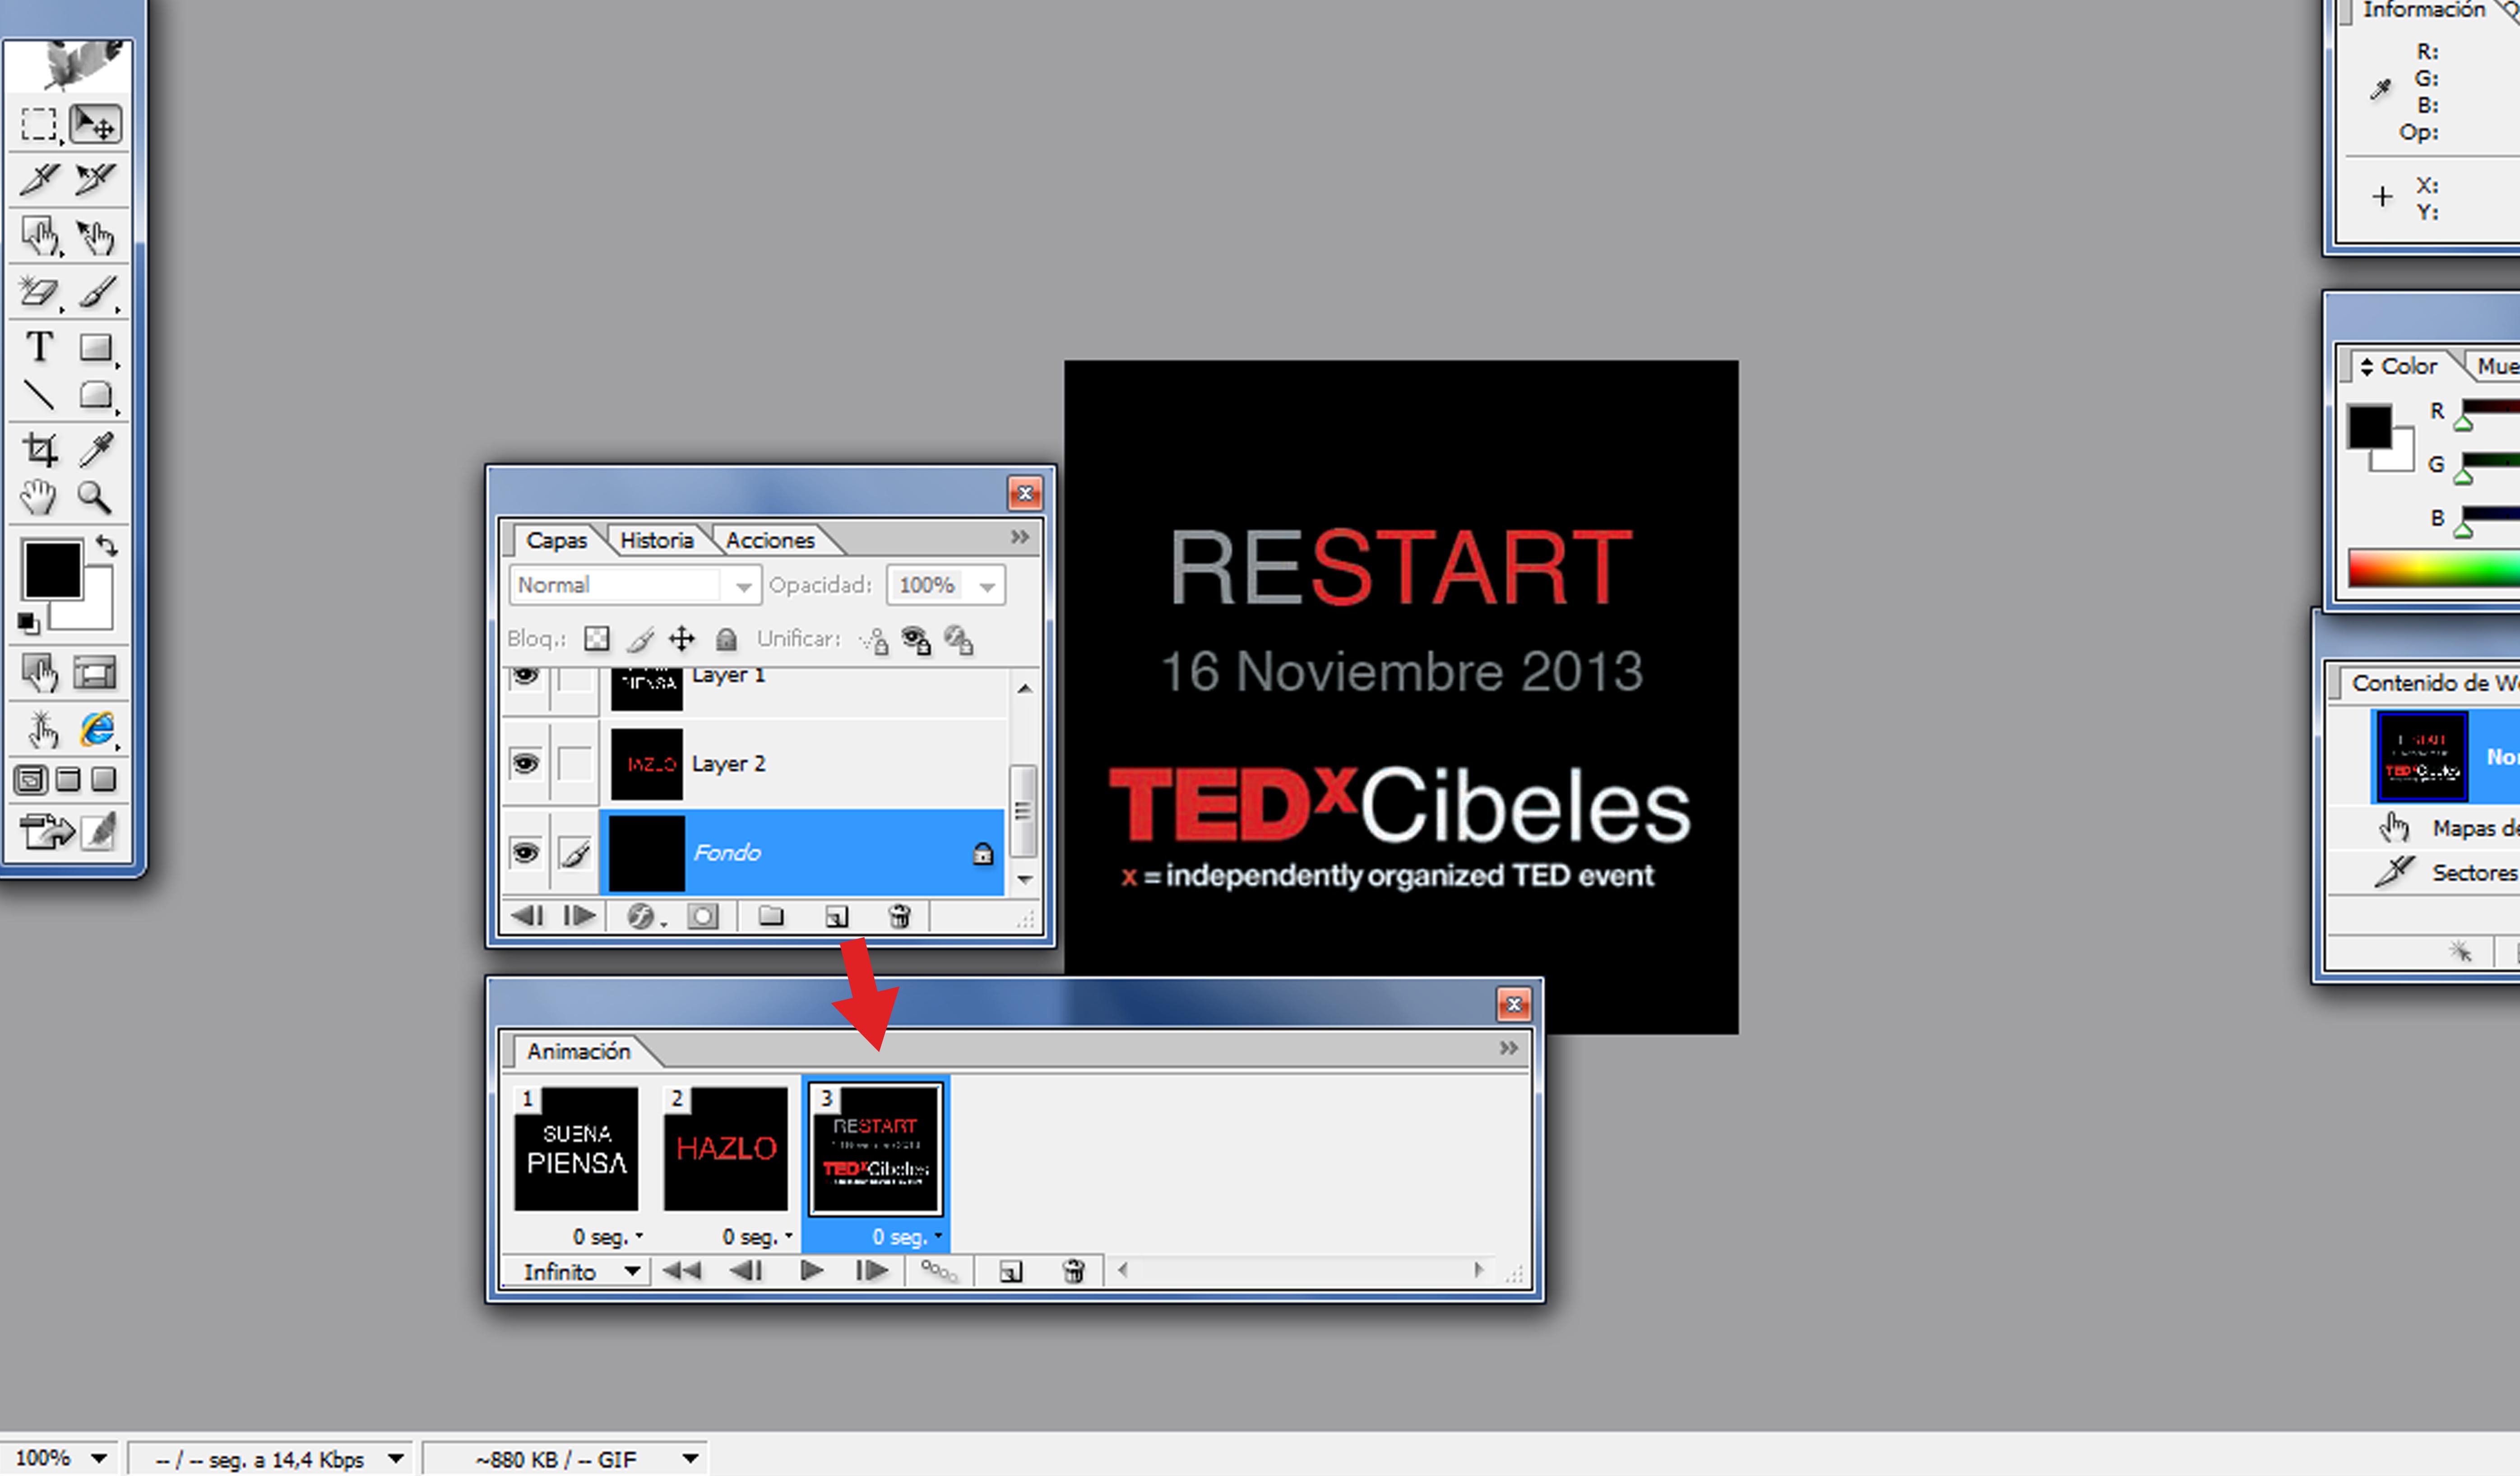Toggle the Layer 2 link box
2520x1476 pixels.
coord(574,764)
